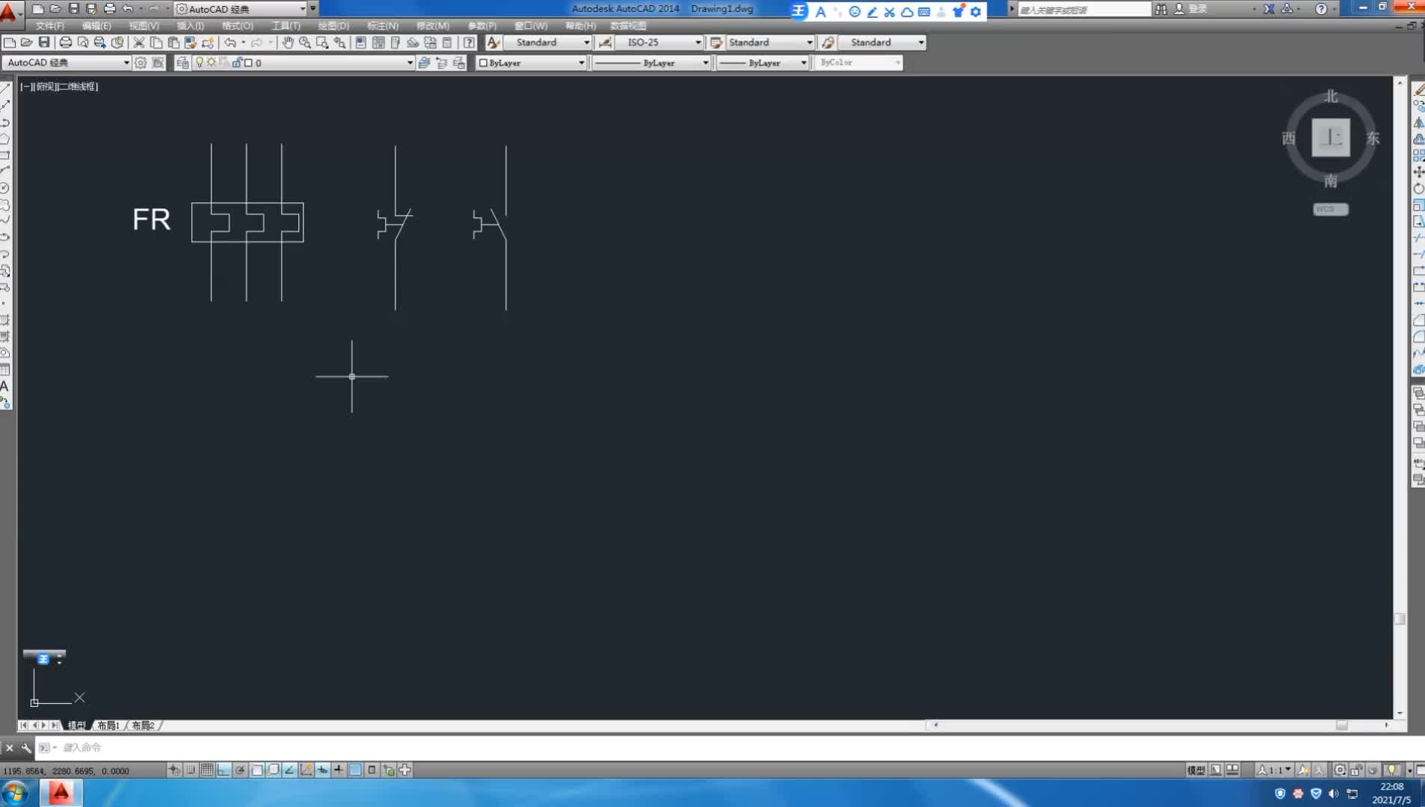The image size is (1425, 807).
Task: Click the Plot printer icon in standard toolbar
Action: click(x=66, y=43)
